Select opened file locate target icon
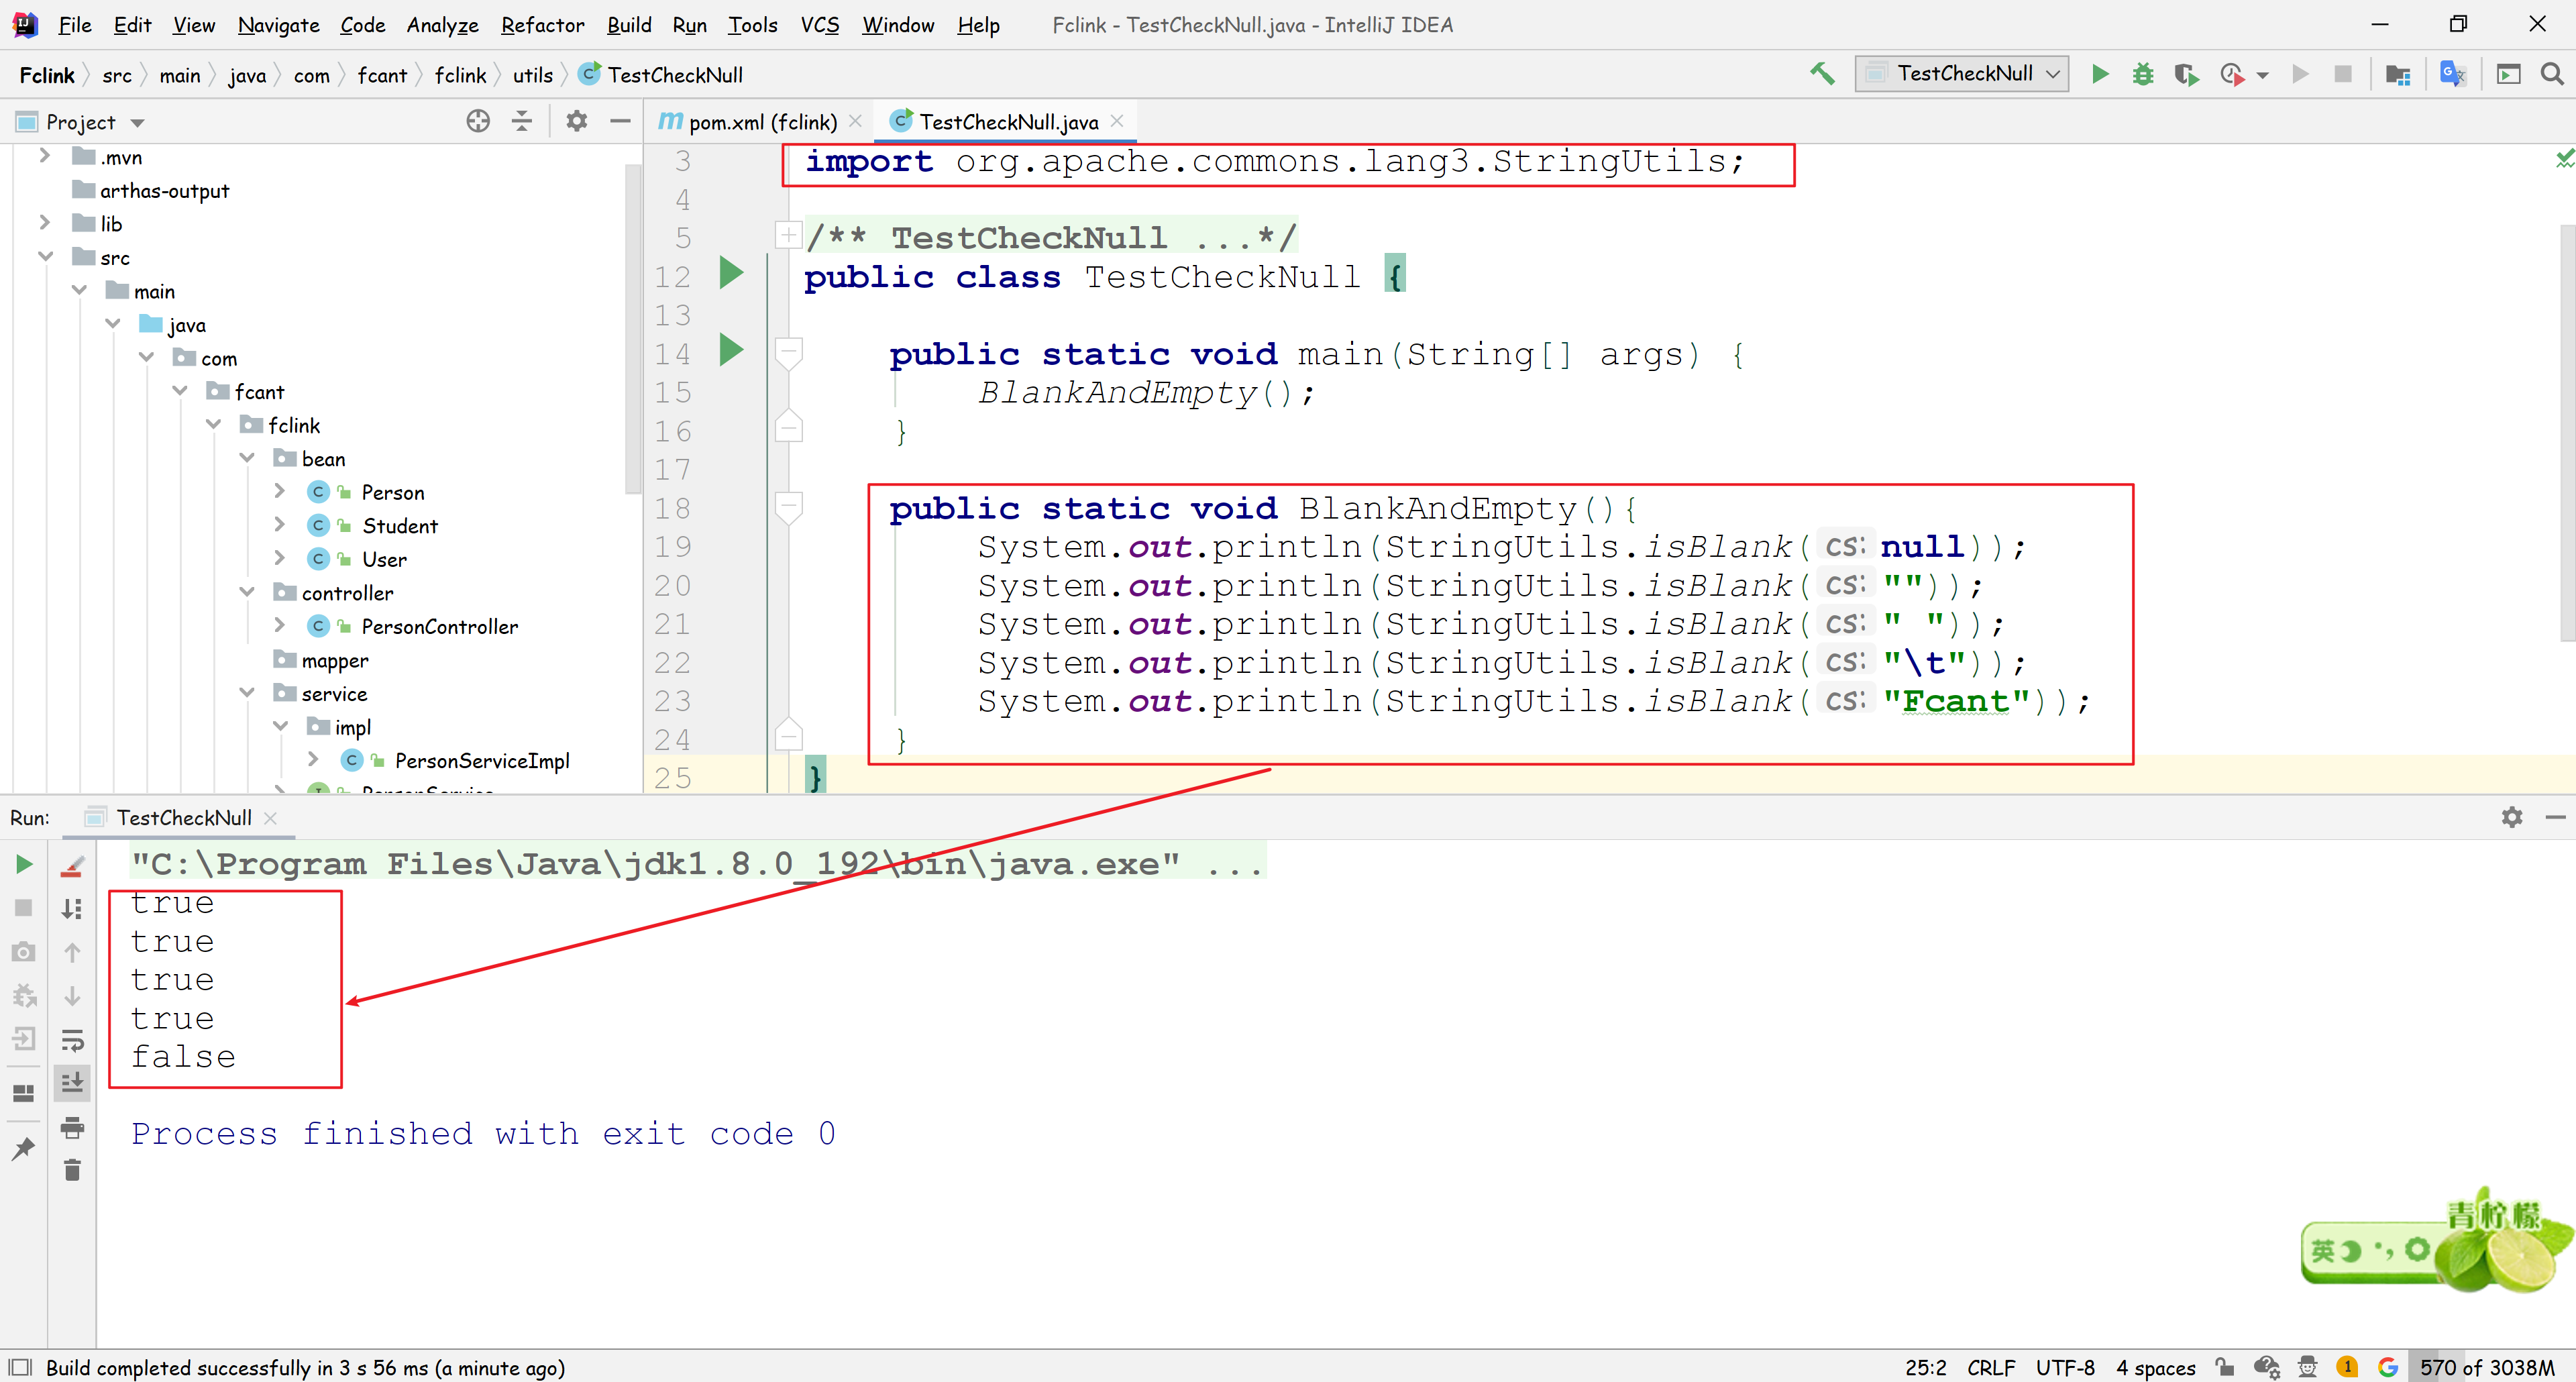This screenshot has width=2576, height=1382. tap(478, 122)
